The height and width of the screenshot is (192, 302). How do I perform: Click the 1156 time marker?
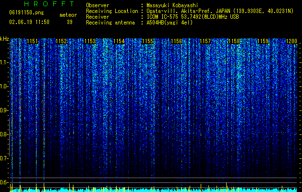pyautogui.click(x=177, y=41)
